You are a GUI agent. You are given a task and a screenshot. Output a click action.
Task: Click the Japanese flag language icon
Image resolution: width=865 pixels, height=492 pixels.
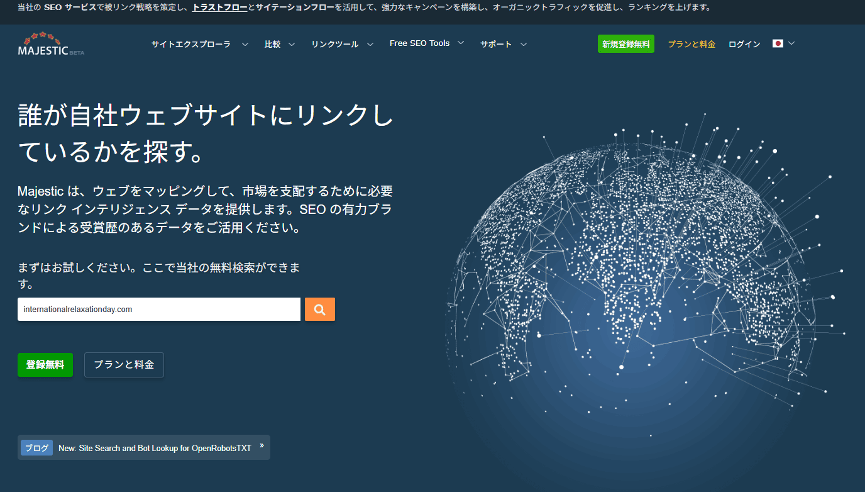778,43
